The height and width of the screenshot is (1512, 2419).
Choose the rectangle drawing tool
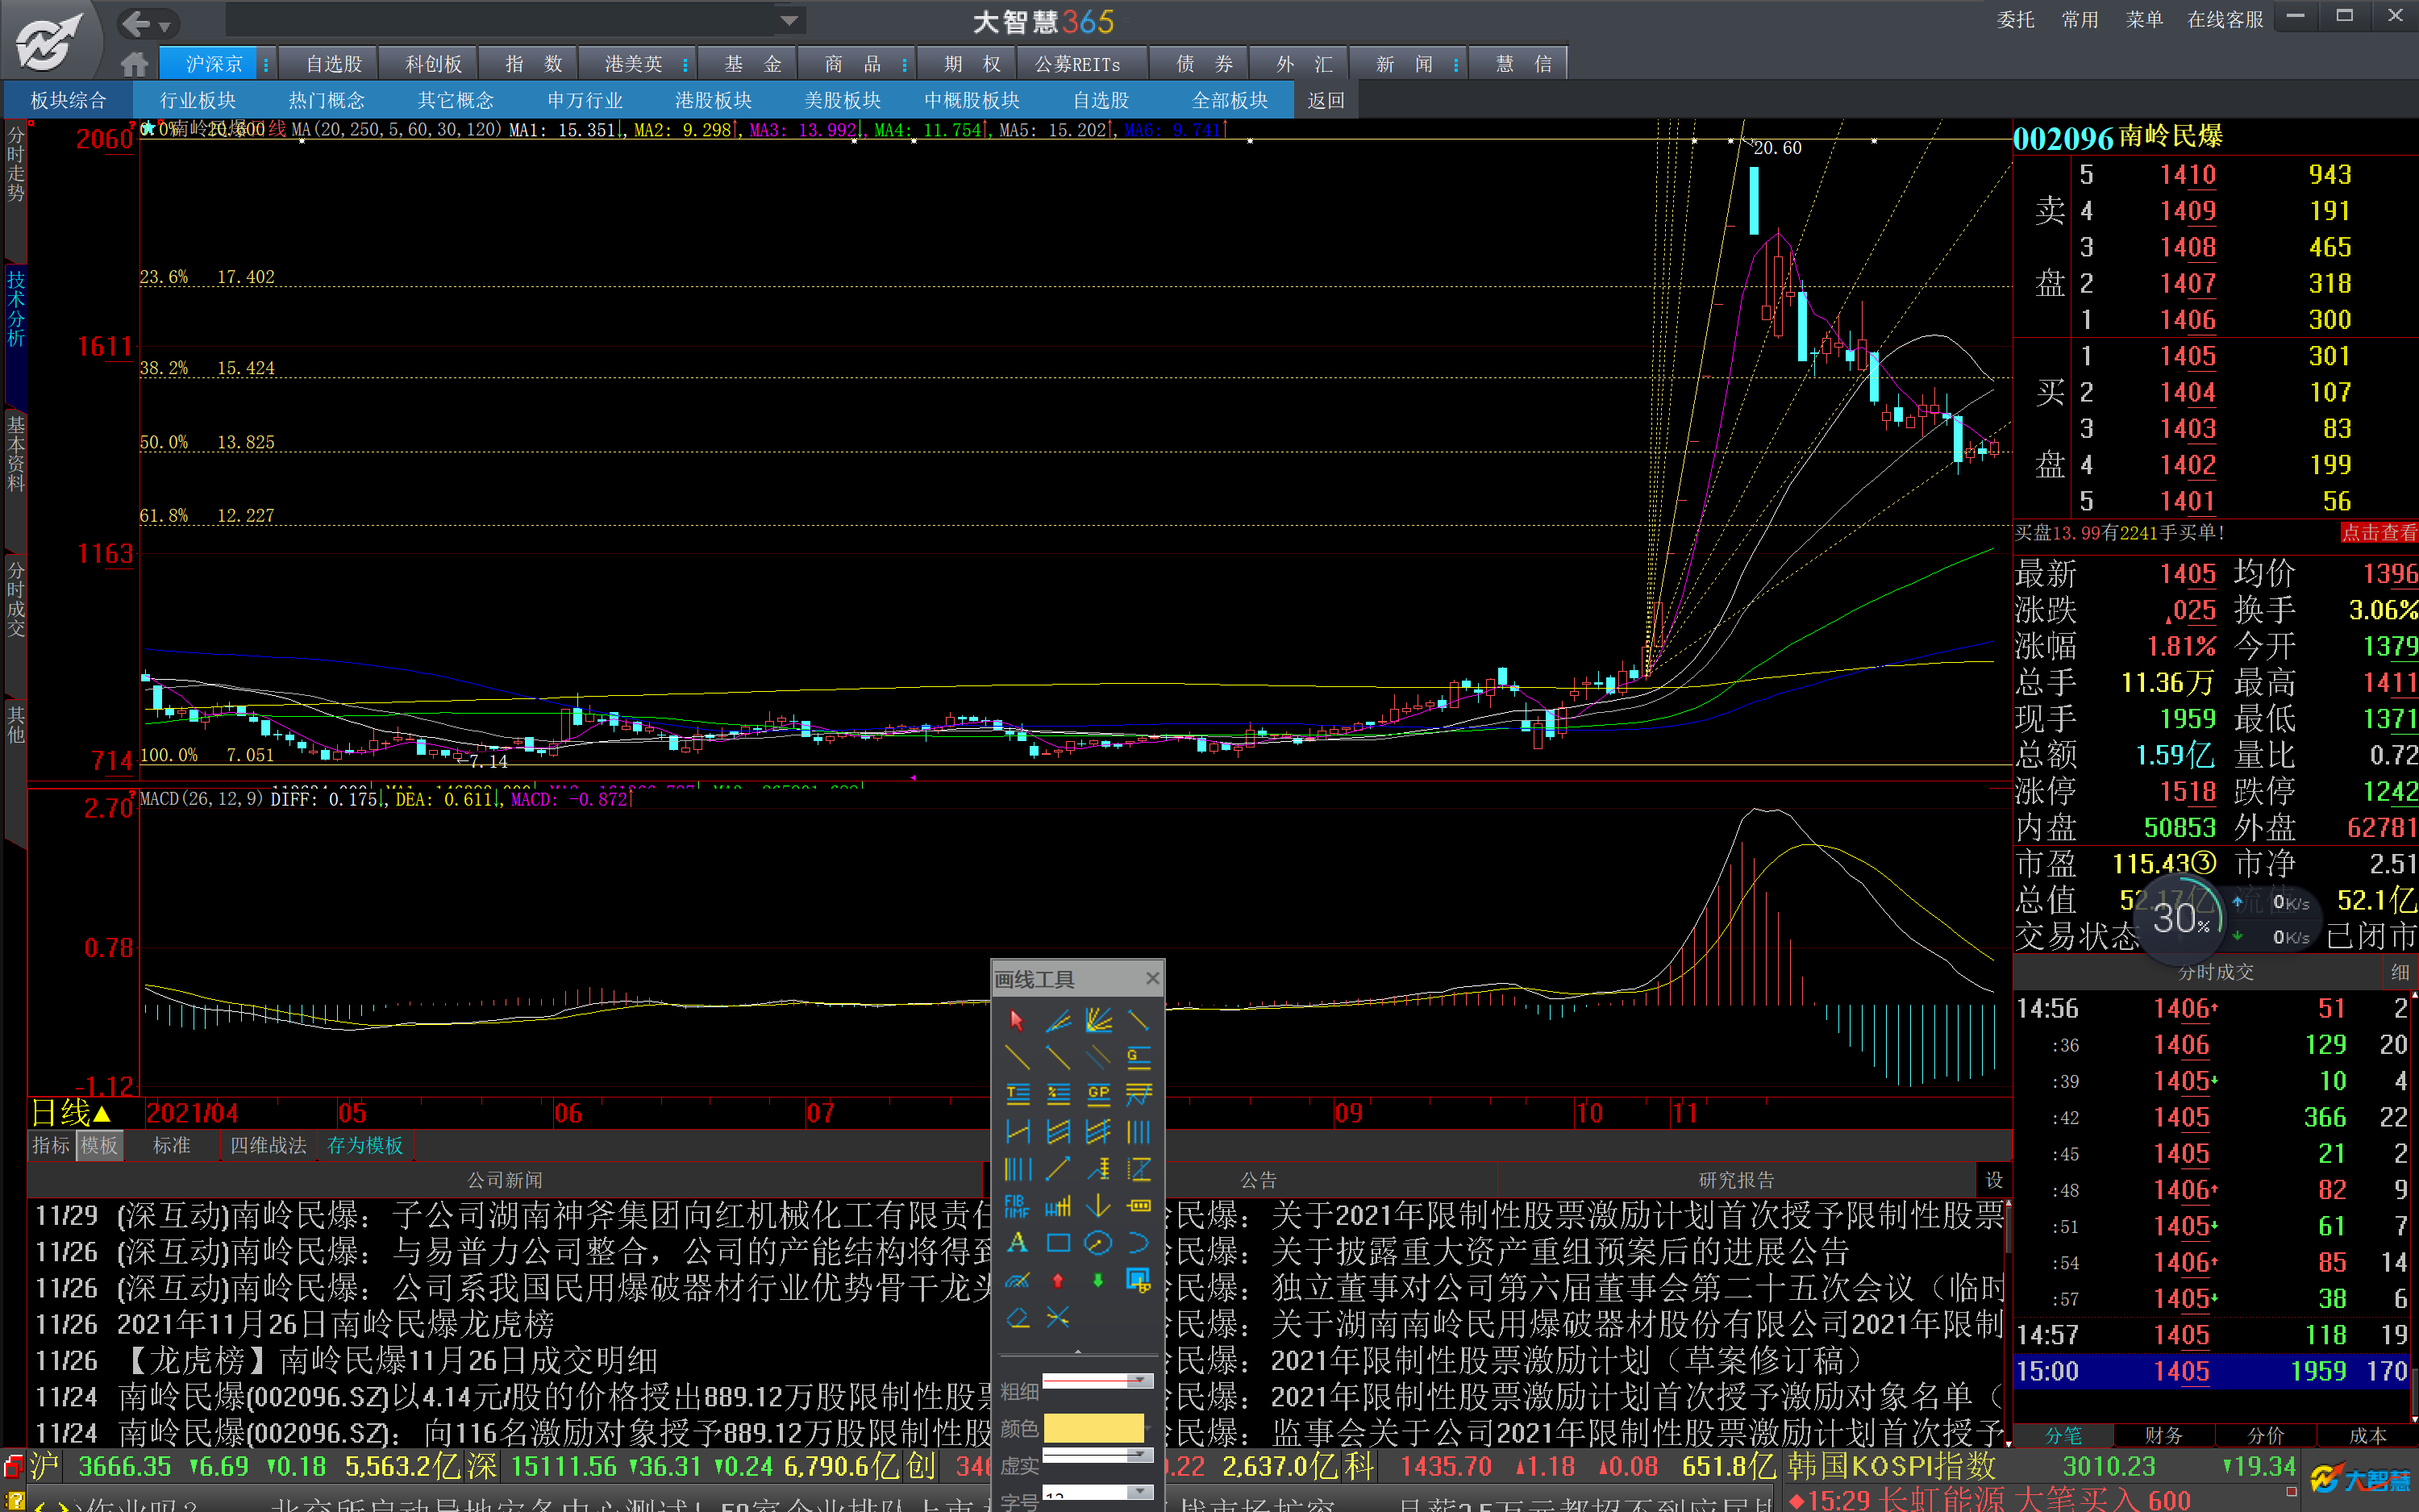point(1058,1243)
